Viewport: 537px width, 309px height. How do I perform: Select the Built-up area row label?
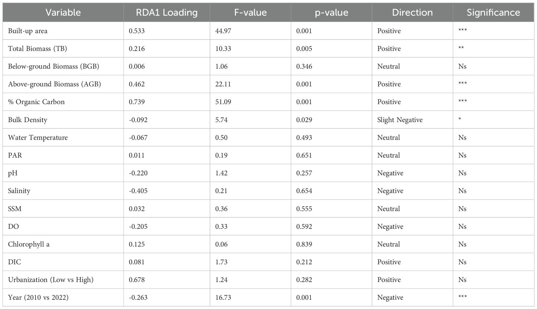pos(28,31)
